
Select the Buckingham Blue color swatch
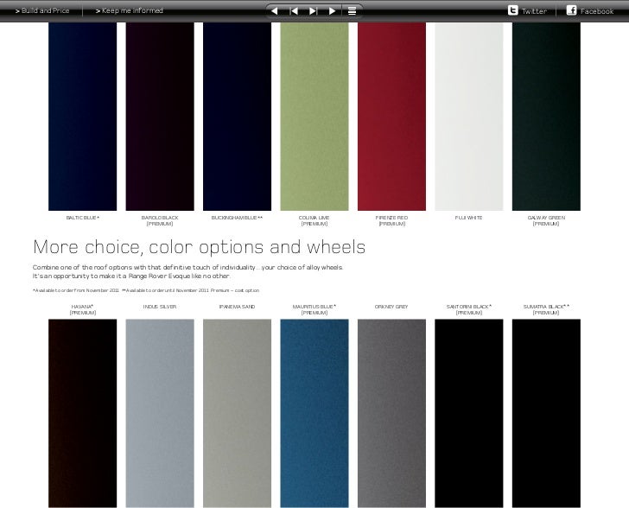[237, 117]
